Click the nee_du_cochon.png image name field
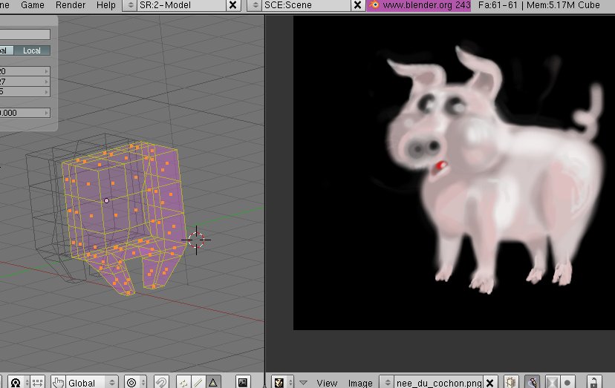The height and width of the screenshot is (388, 615). tap(439, 382)
